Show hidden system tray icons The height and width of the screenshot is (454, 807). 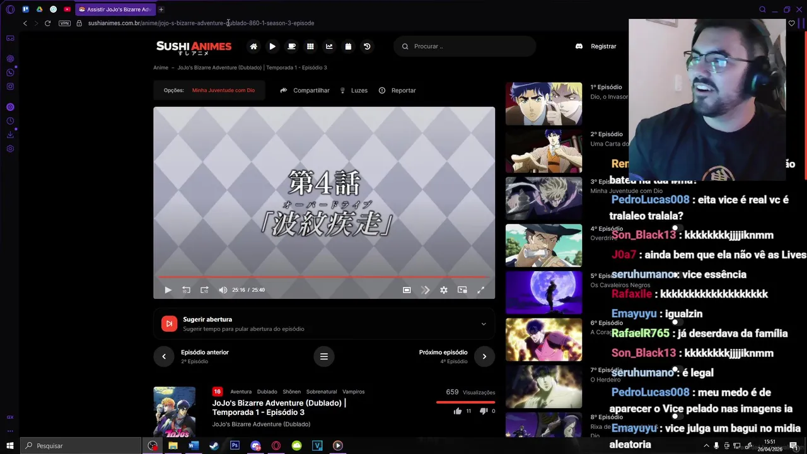[x=706, y=446]
